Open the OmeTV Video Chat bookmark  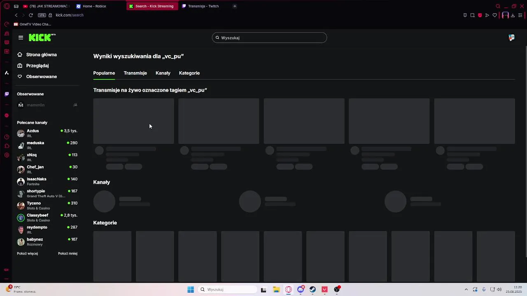tap(32, 24)
